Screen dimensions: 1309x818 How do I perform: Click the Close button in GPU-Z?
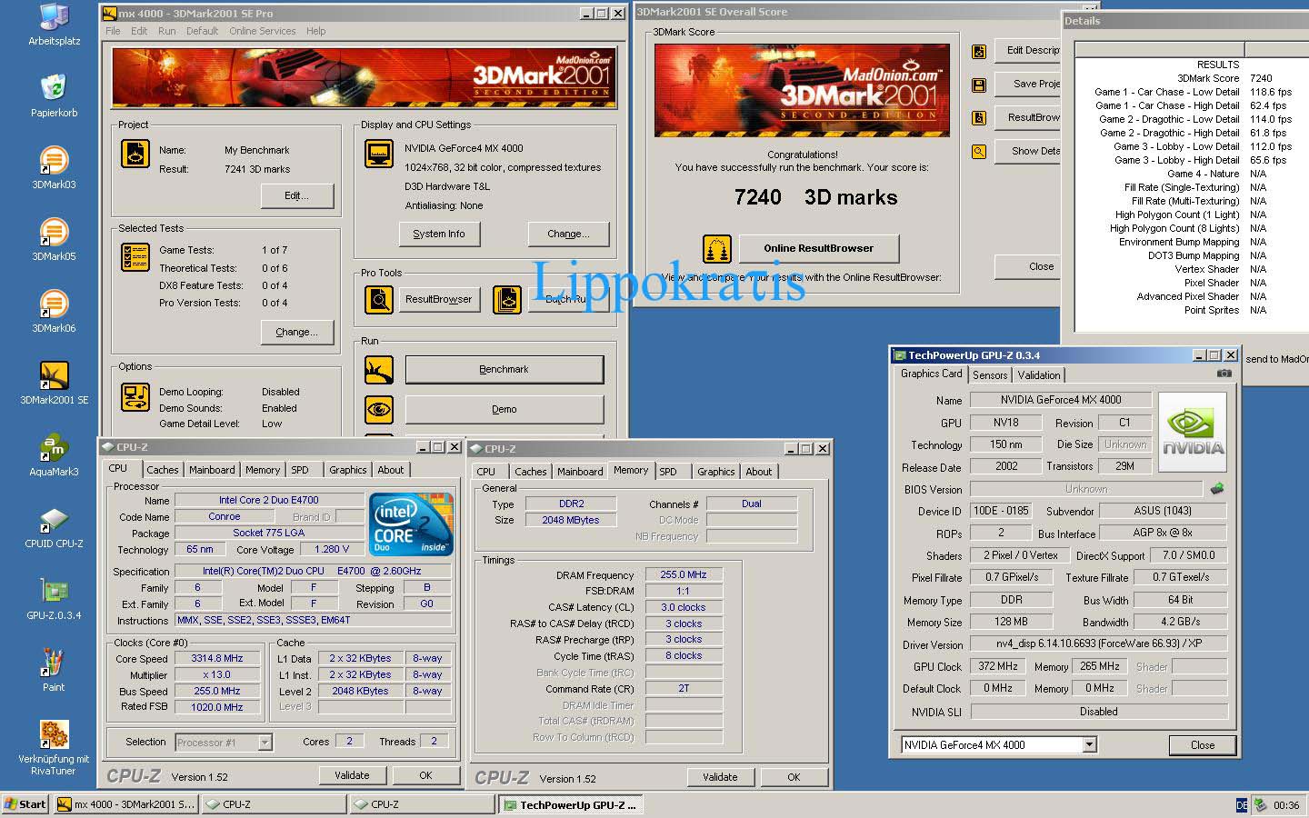point(1203,745)
